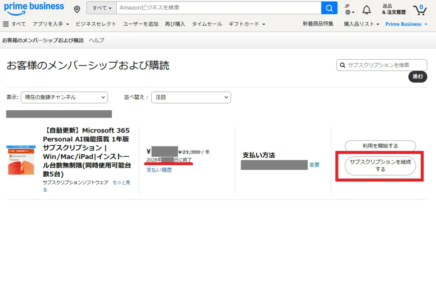Open タイムセール menu item
The height and width of the screenshot is (291, 436).
click(x=207, y=24)
